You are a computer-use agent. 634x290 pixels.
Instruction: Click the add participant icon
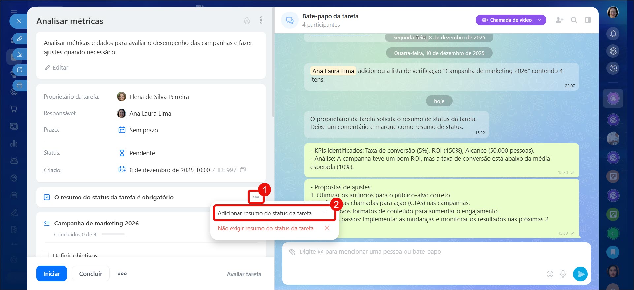click(559, 20)
